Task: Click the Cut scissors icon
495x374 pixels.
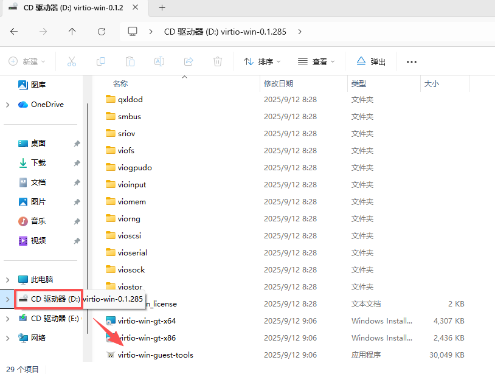Action: click(71, 61)
